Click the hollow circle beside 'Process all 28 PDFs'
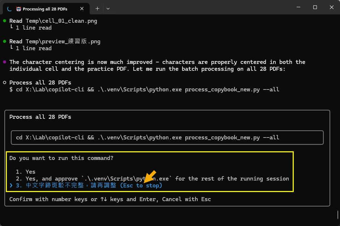Image resolution: width=340 pixels, height=226 pixels. [x=4, y=83]
